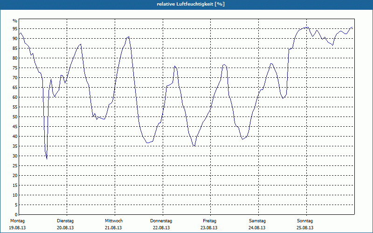Click the Wednesday humidity peak near 91%
The width and height of the screenshot is (373, 233).
point(129,37)
